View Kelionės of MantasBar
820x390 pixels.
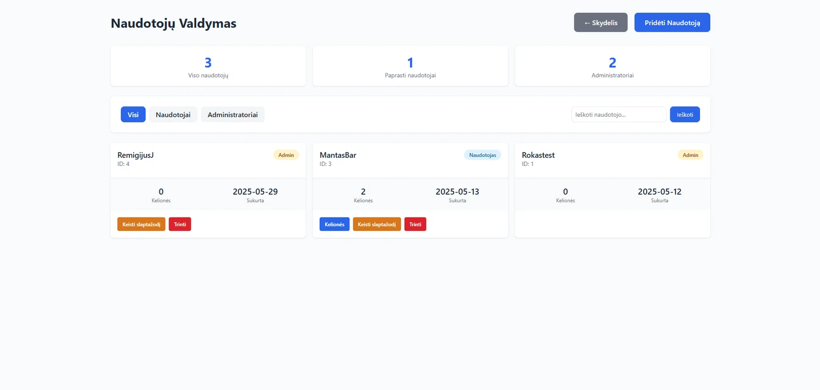tap(334, 224)
